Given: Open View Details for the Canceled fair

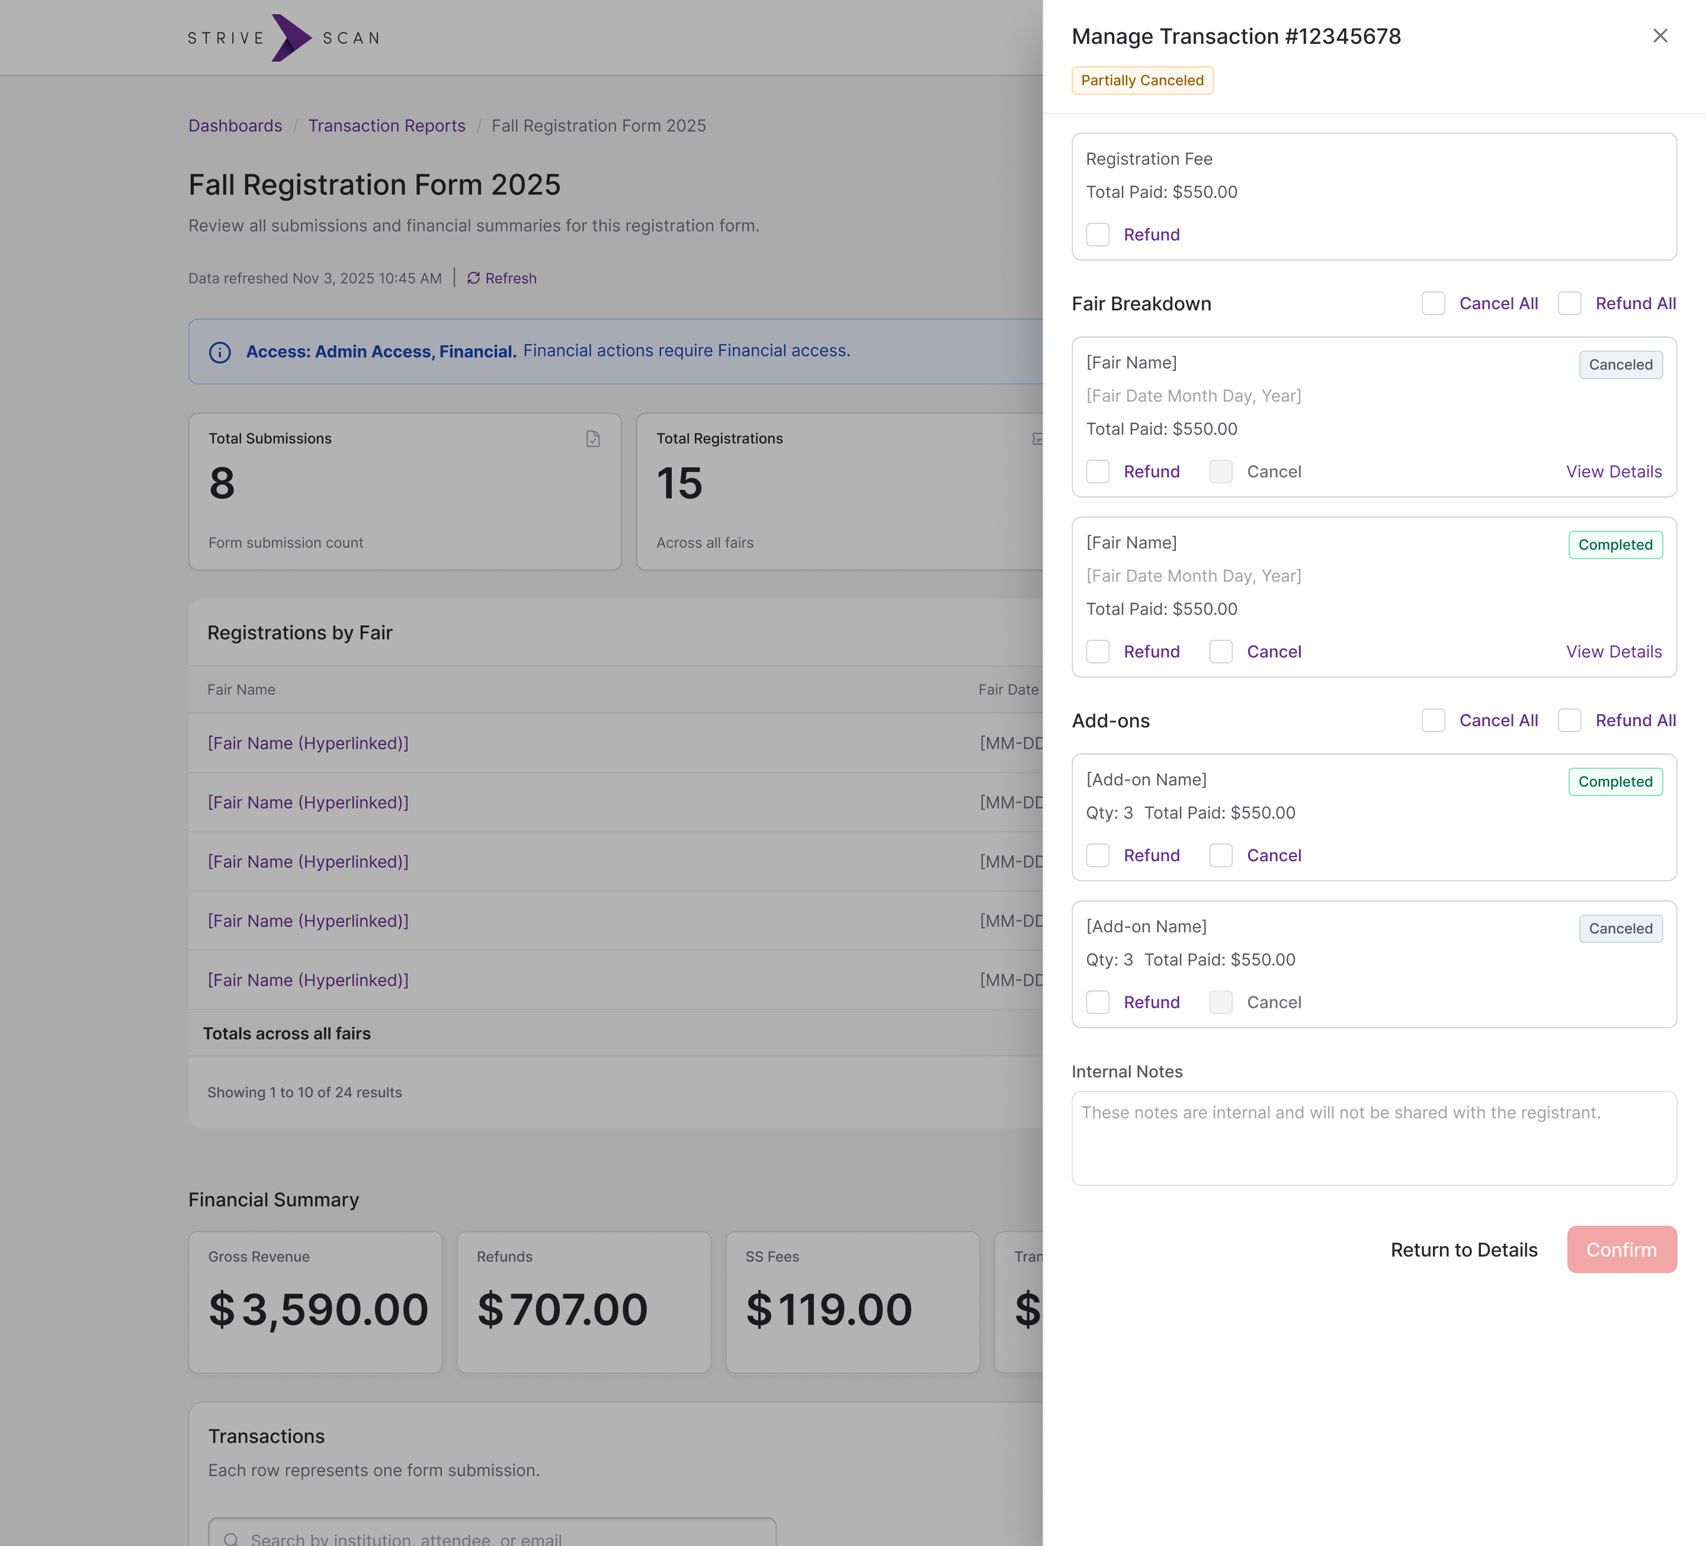Looking at the screenshot, I should click(1614, 472).
